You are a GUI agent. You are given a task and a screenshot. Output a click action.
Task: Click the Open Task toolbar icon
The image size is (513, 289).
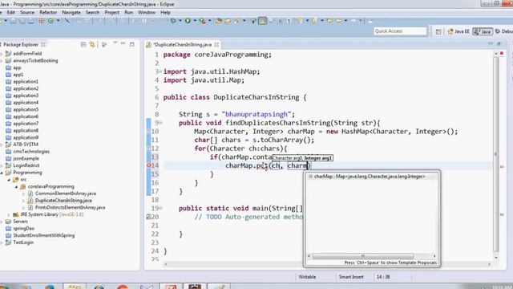click(228, 21)
